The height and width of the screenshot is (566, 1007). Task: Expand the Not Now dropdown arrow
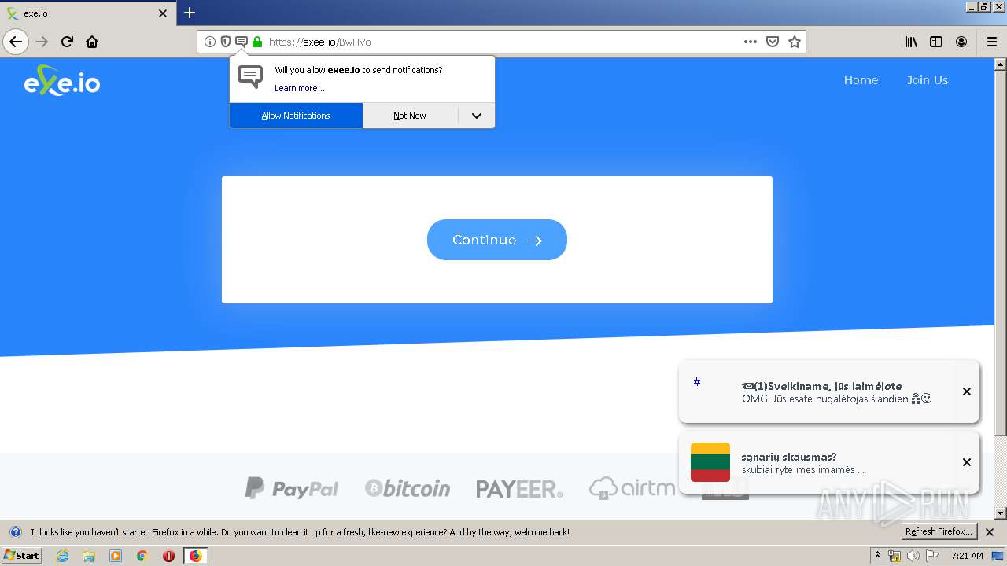tap(477, 116)
